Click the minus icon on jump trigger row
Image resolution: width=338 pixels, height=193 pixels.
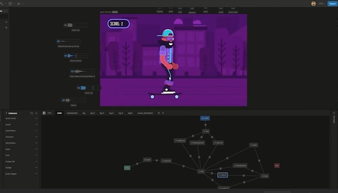36,174
